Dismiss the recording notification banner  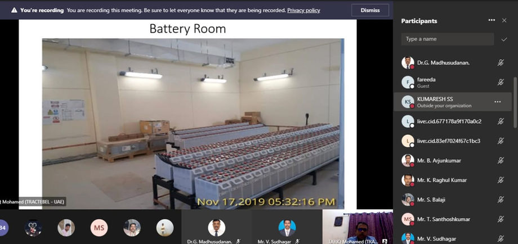tap(370, 10)
